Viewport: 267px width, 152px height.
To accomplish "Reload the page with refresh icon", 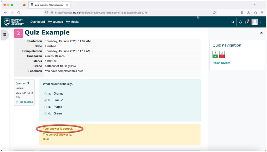I will coord(19,13).
